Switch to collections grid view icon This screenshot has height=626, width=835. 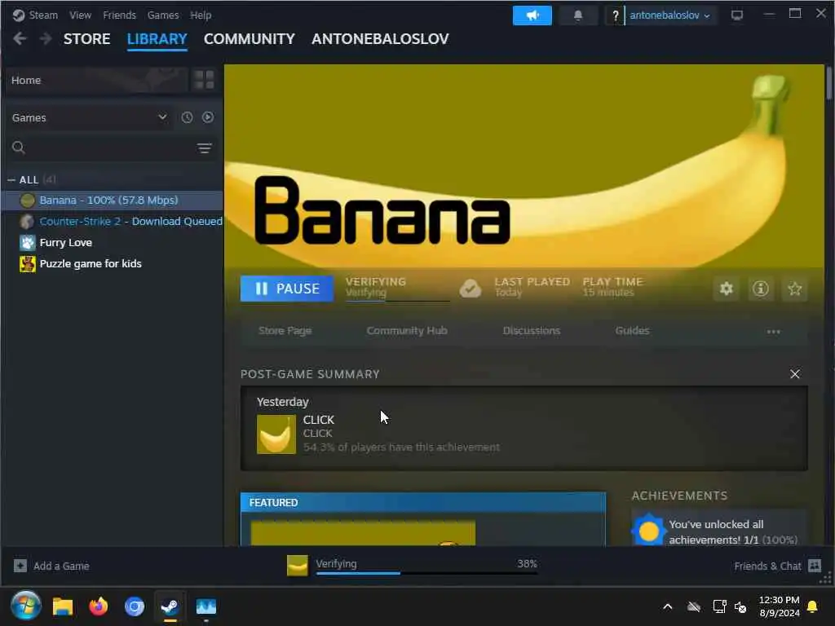tap(205, 81)
